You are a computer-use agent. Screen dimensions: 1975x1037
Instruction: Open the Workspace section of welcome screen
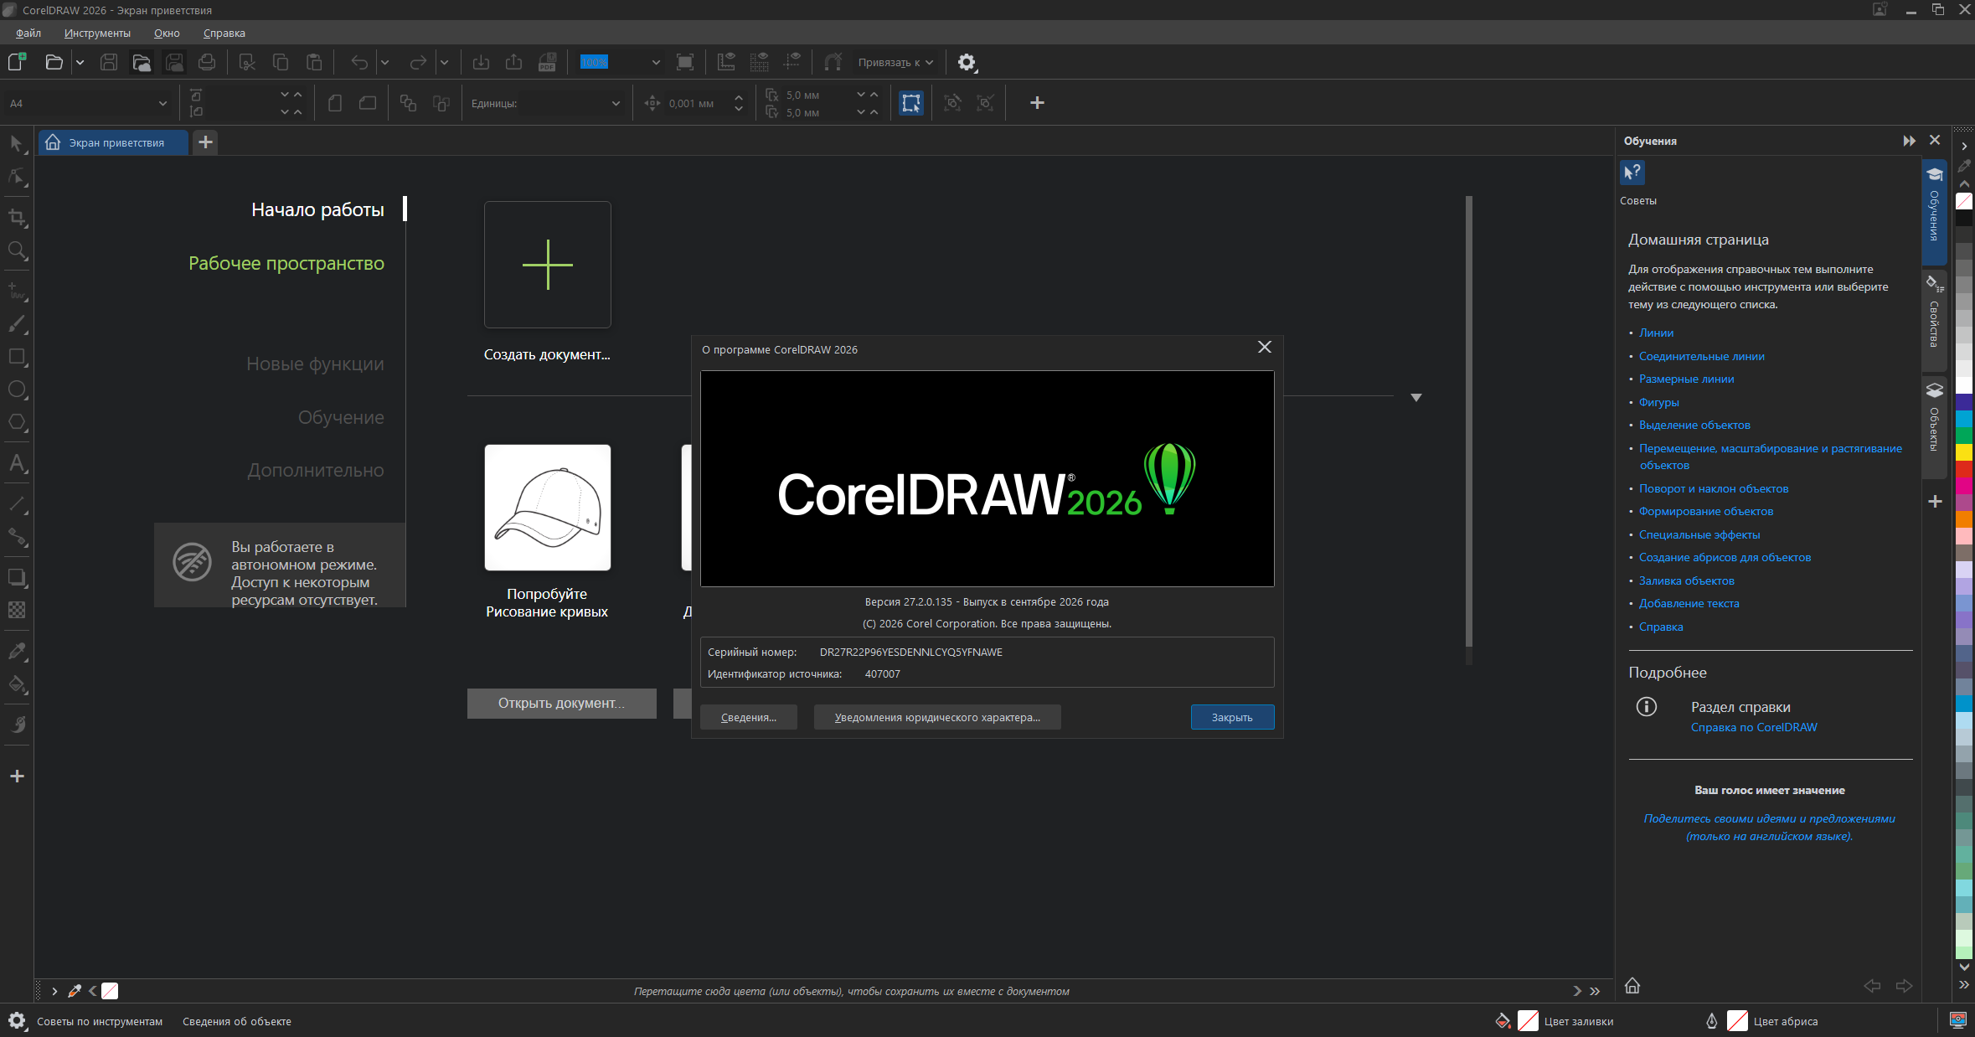[x=286, y=263]
